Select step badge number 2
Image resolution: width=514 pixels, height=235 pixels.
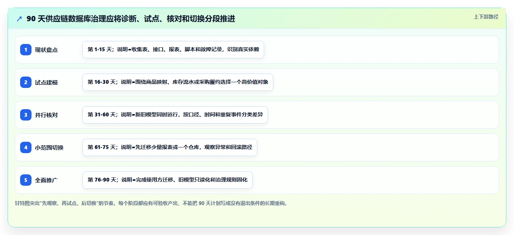26,82
